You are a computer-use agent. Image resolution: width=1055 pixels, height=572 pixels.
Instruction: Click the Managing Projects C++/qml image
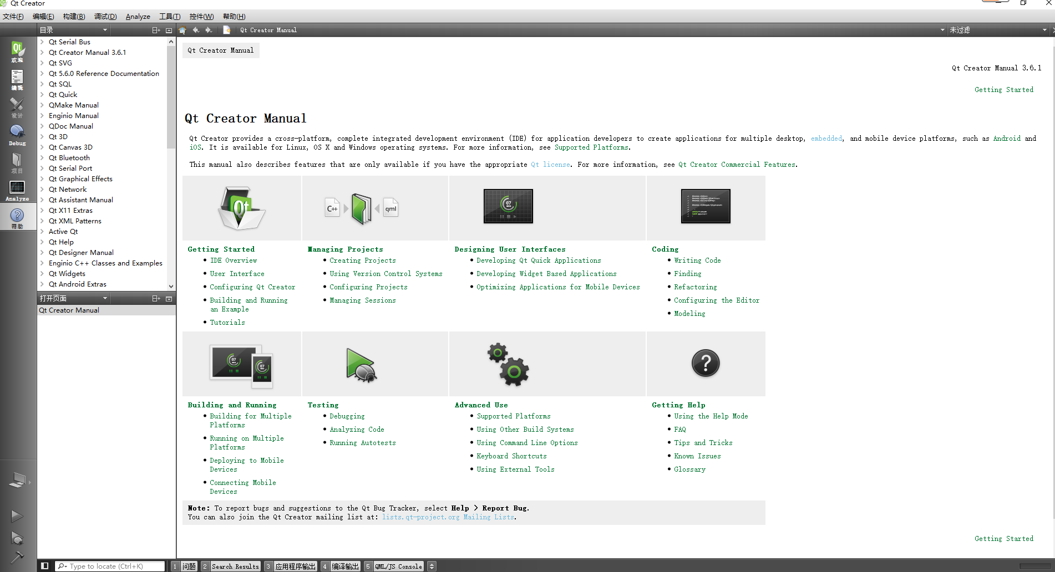point(362,208)
